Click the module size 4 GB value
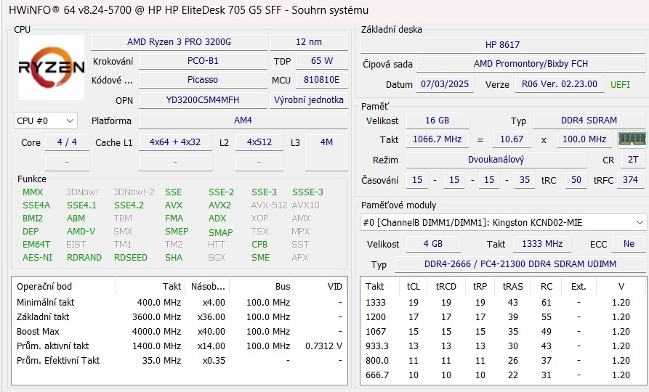 click(433, 244)
